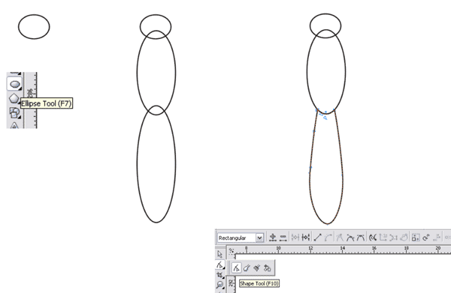This screenshot has height=293, width=451.
Task: Pick the Shape Tool in the flyout
Action: pos(236,268)
